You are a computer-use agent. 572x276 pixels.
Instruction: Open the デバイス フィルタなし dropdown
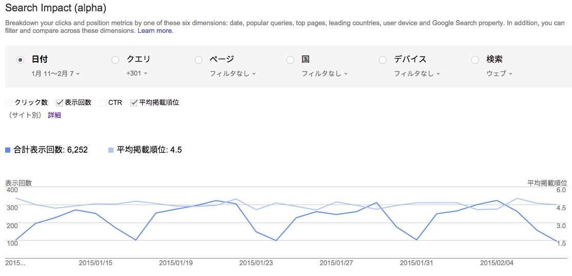[x=417, y=73]
